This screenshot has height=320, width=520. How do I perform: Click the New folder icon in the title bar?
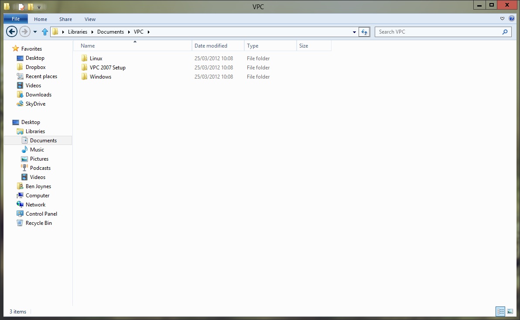coord(31,7)
